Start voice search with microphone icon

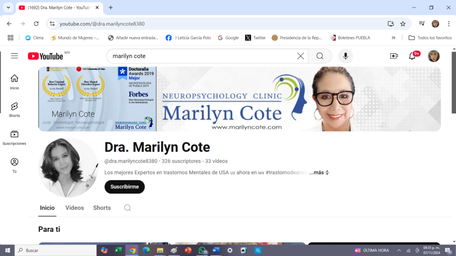pyautogui.click(x=345, y=56)
